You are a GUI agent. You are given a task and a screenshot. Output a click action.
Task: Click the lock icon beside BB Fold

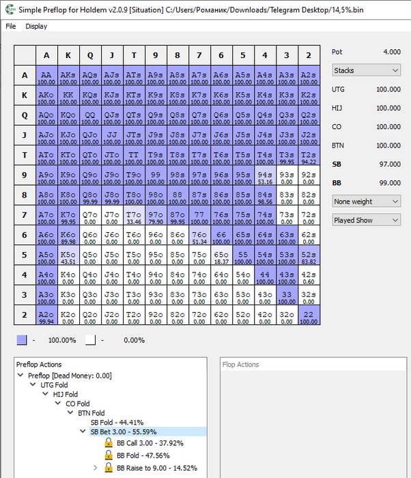pos(108,455)
